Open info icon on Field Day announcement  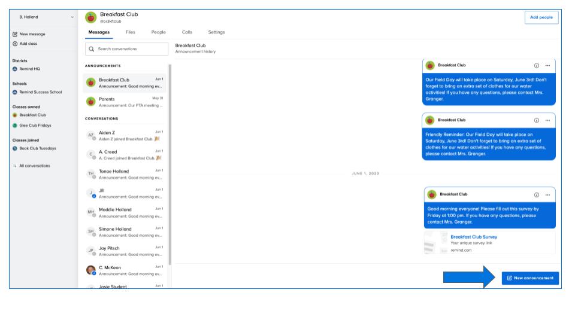click(536, 65)
